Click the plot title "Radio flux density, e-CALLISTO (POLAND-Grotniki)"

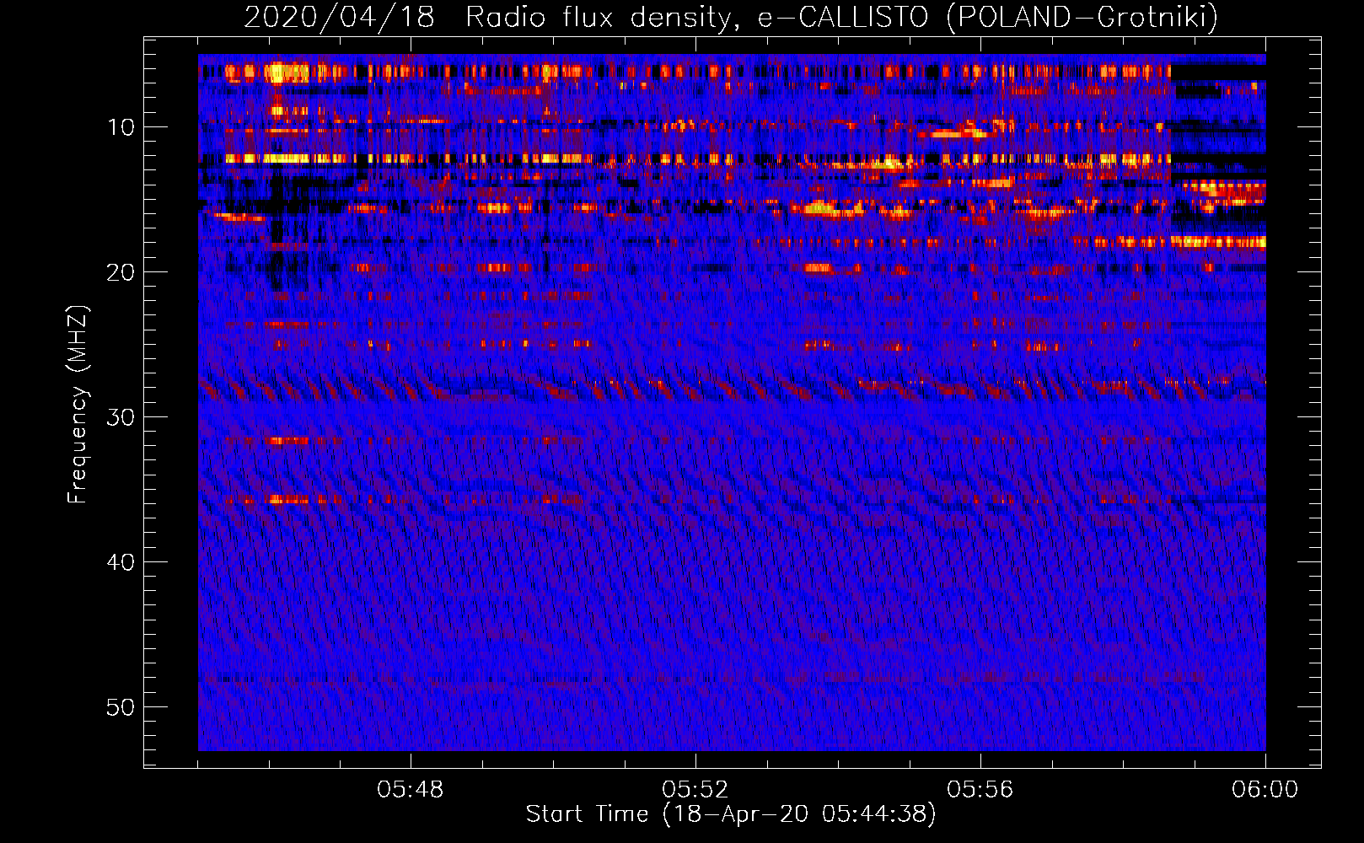coord(841,18)
